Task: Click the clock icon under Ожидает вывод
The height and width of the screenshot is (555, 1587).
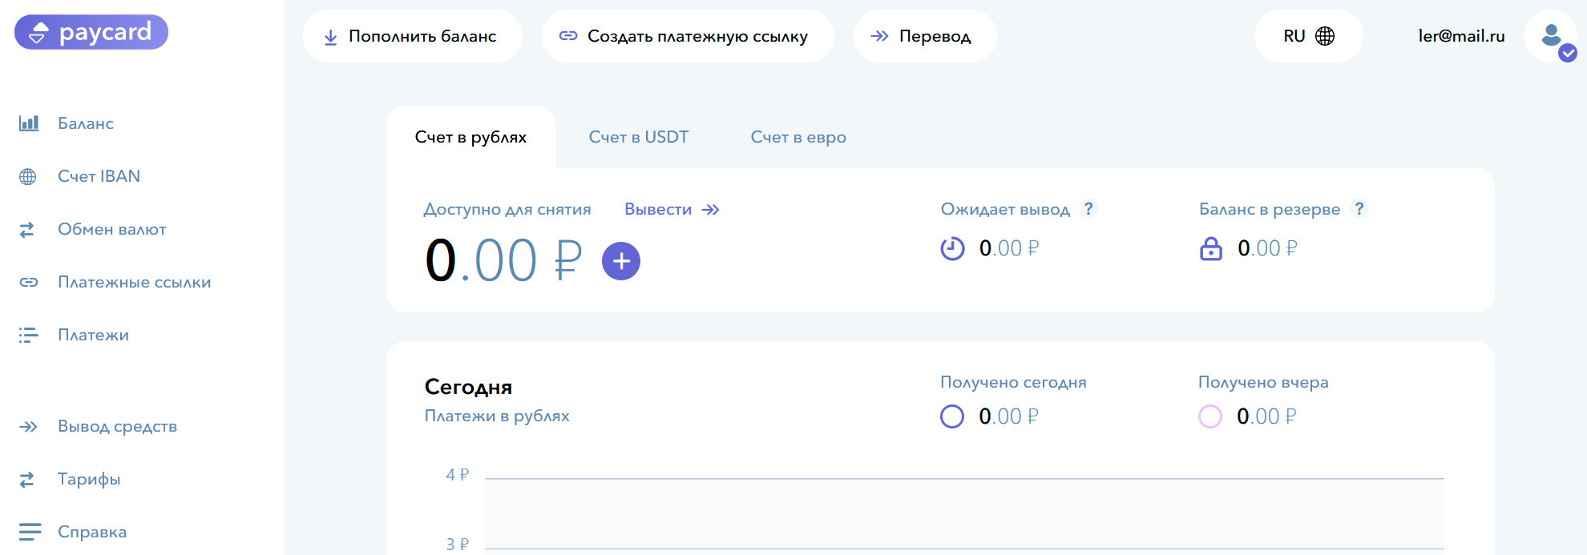Action: pyautogui.click(x=952, y=249)
